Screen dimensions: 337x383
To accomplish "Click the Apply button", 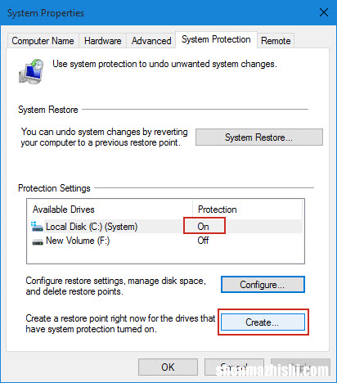I will 300,367.
